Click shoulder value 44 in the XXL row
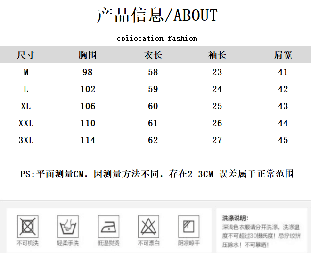 click(x=283, y=123)
